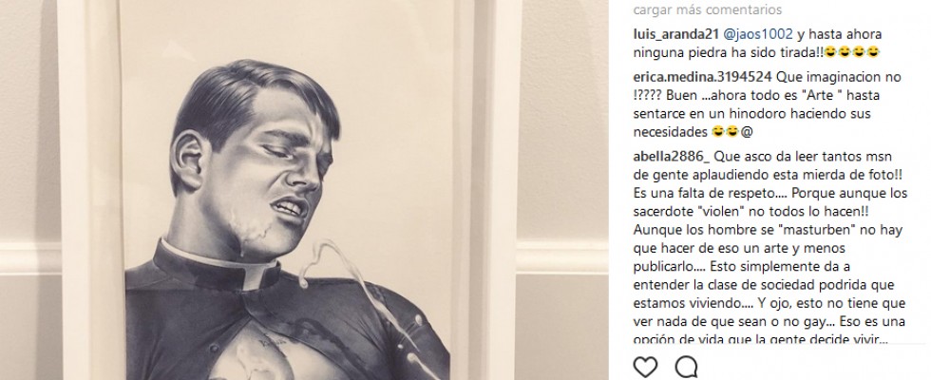
Task: Click the laughing emojis in luis_aranda21's comment
Action: [852, 53]
